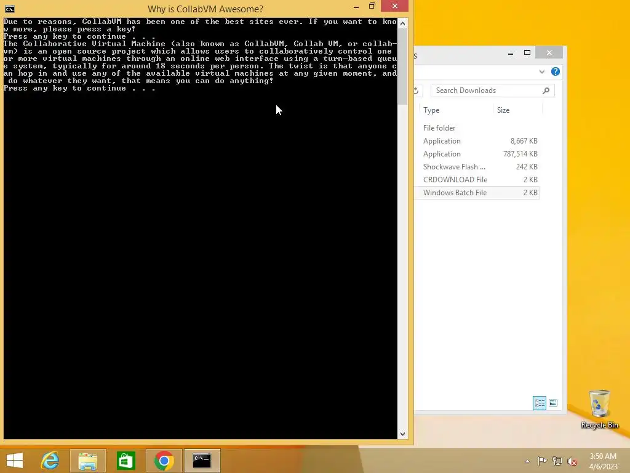Open the Start menu Windows logo
Viewport: 630px width, 473px height.
(15, 461)
